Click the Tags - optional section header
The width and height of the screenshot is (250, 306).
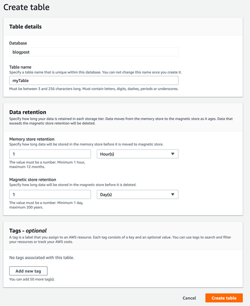28,231
